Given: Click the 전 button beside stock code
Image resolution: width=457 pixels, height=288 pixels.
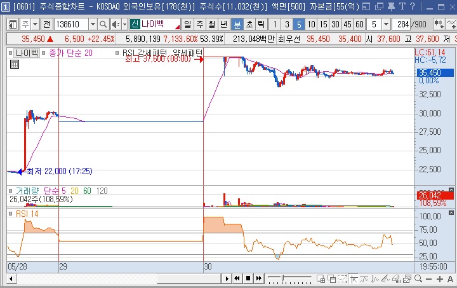Looking at the screenshot, I should (46, 24).
